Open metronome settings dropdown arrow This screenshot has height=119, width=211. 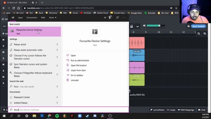coord(137,26)
